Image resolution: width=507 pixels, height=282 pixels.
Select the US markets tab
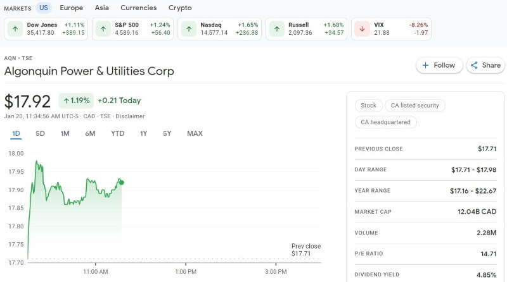(44, 8)
